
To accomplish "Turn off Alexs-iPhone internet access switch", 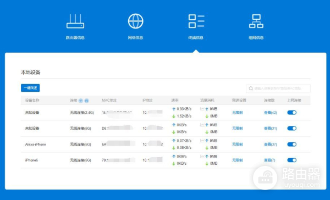I will 291,145.
